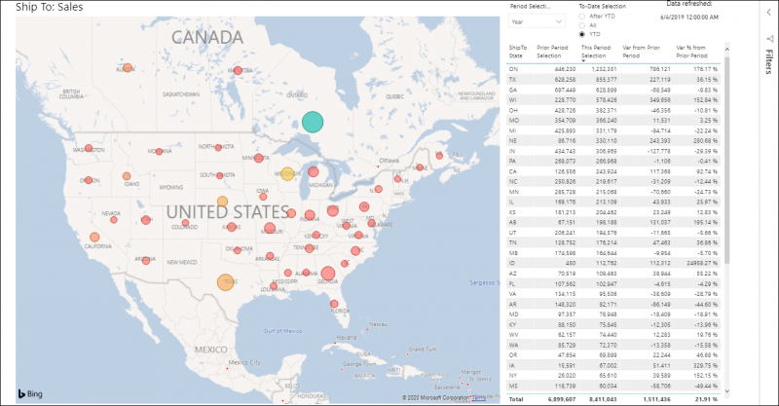This screenshot has height=406, width=779.
Task: Click the GA state cell in the table
Action: [x=513, y=90]
